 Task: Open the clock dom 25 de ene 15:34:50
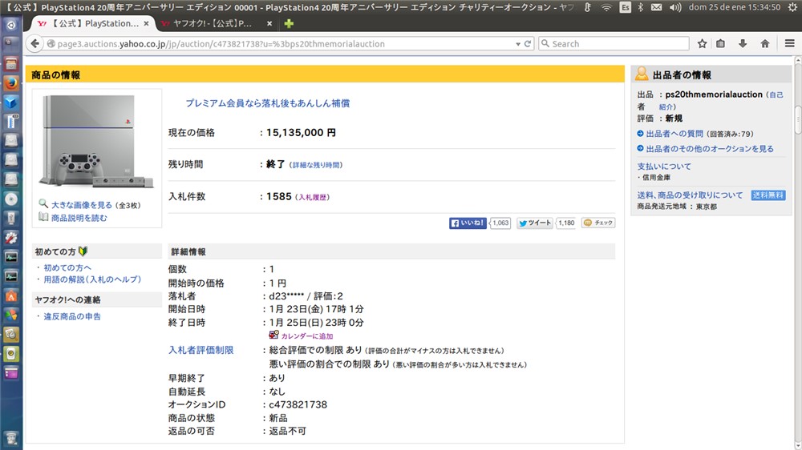point(735,7)
